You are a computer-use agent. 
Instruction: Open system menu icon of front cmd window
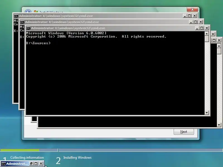[28, 28]
